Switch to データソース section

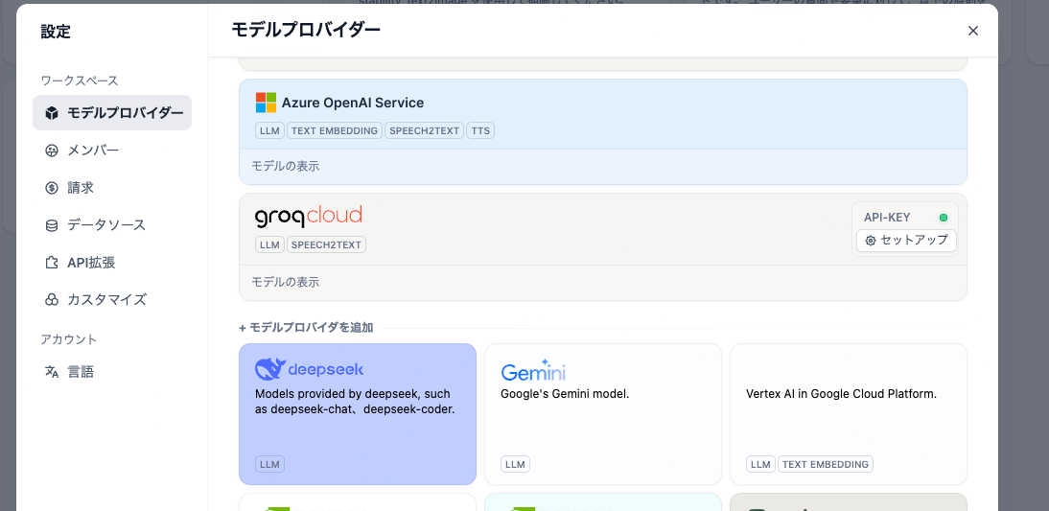(x=112, y=225)
